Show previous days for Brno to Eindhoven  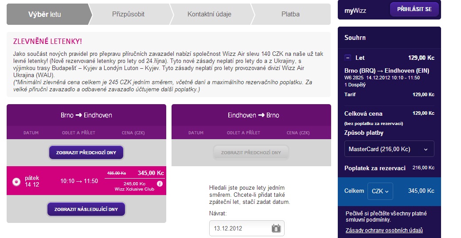86,152
